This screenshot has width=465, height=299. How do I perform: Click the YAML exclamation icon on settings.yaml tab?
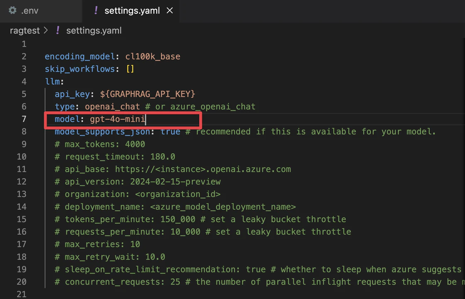[x=96, y=11]
